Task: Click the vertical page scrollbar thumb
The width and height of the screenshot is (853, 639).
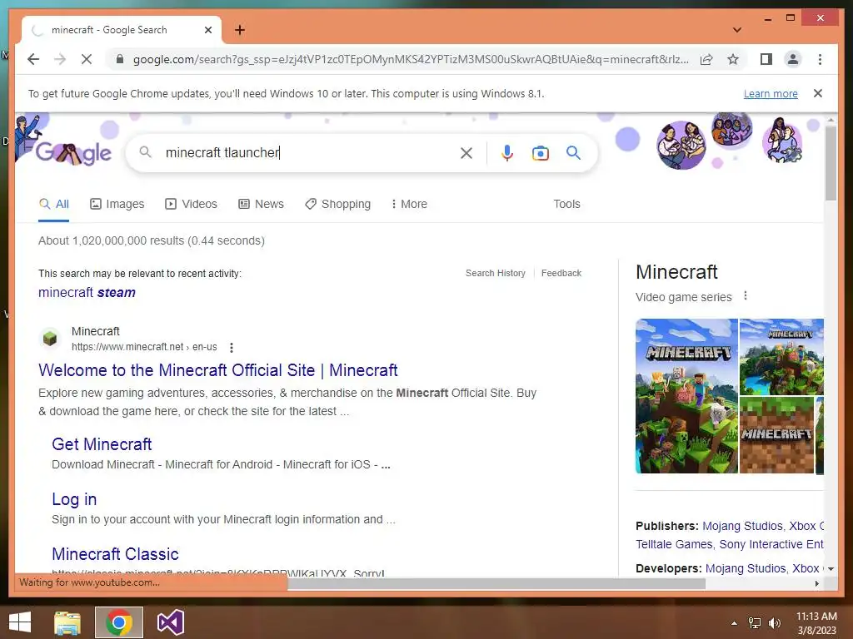Action: [831, 162]
